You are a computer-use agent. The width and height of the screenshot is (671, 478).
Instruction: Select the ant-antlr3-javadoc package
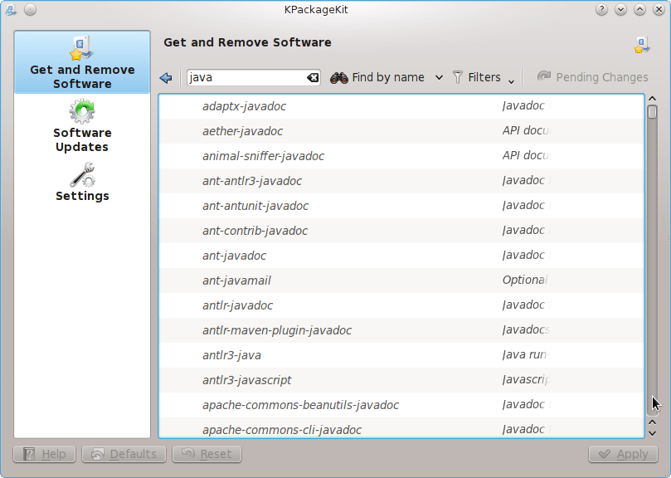pyautogui.click(x=401, y=181)
